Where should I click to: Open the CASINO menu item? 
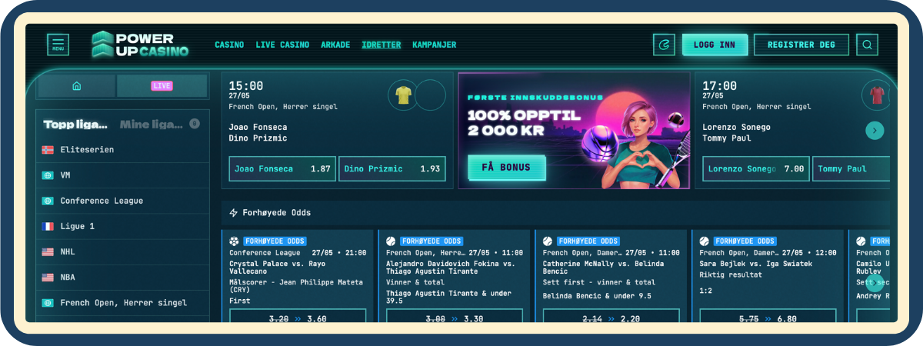click(x=229, y=45)
